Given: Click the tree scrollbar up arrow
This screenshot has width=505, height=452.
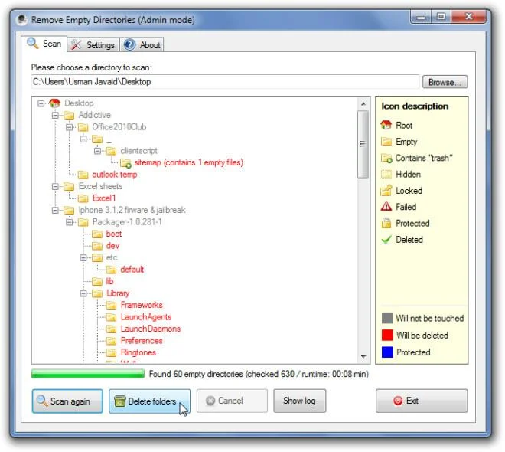Looking at the screenshot, I should pyautogui.click(x=363, y=104).
